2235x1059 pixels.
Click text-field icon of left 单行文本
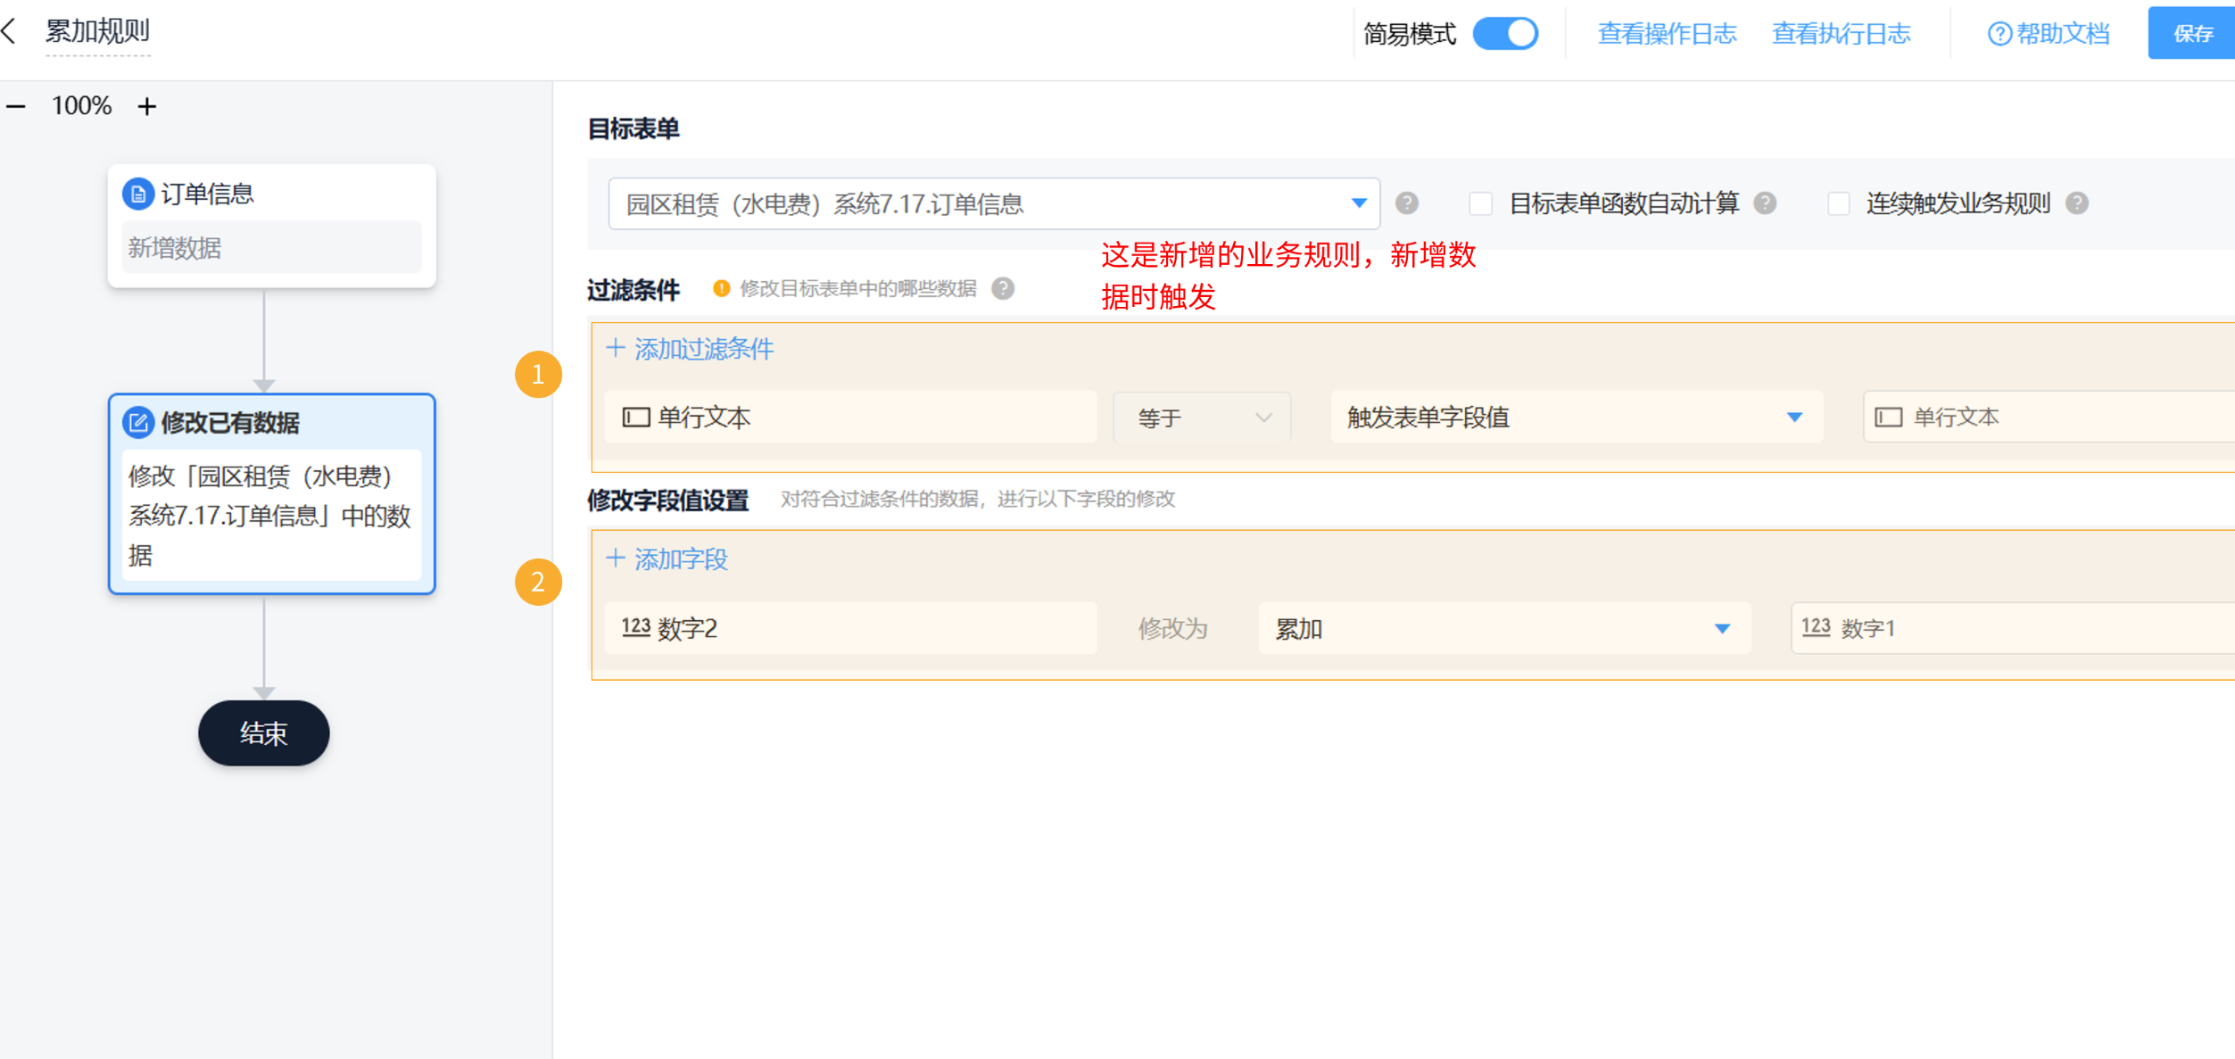point(636,417)
